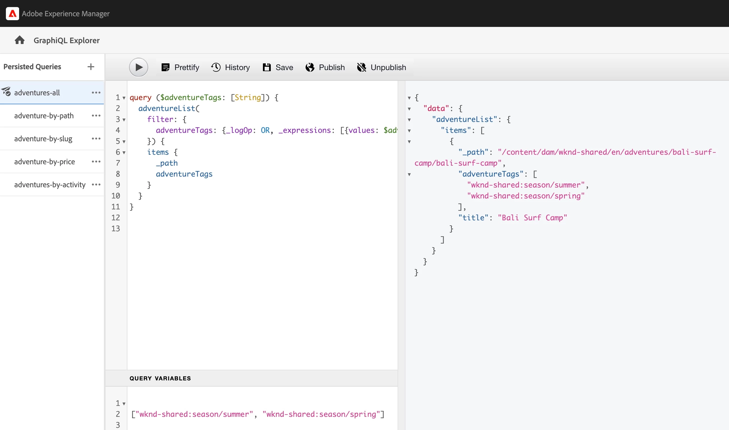729x430 pixels.
Task: Go home via the house icon
Action: coord(20,40)
